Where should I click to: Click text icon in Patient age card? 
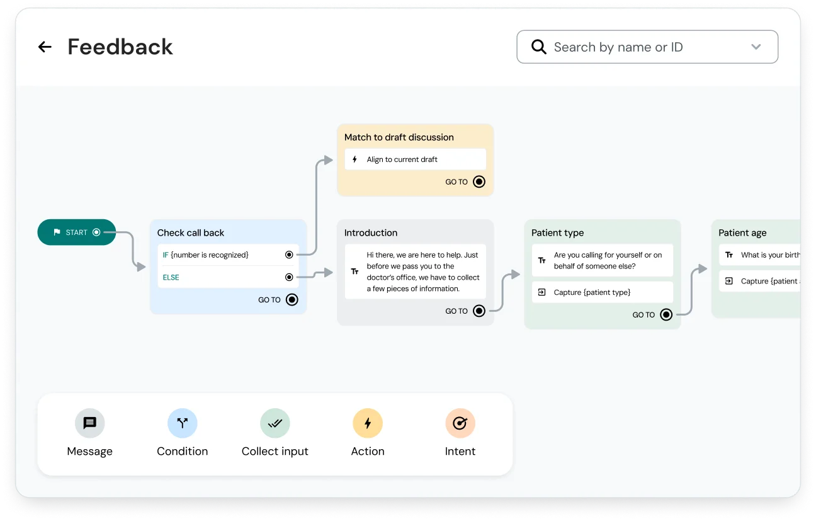[729, 255]
